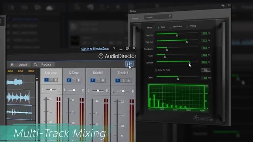Toggle the P button on Katy sings track
253x142 pixels.
(x=47, y=80)
